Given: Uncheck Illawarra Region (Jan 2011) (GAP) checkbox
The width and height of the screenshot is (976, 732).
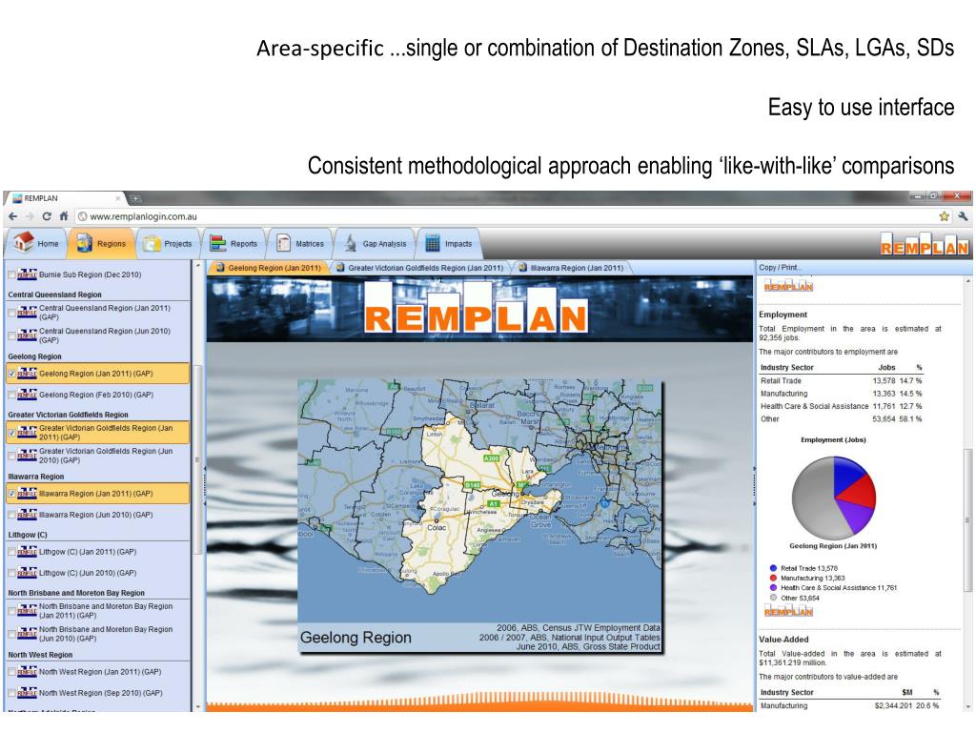Looking at the screenshot, I should (11, 494).
